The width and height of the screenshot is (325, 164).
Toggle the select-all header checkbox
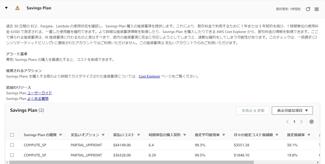pos(12,135)
